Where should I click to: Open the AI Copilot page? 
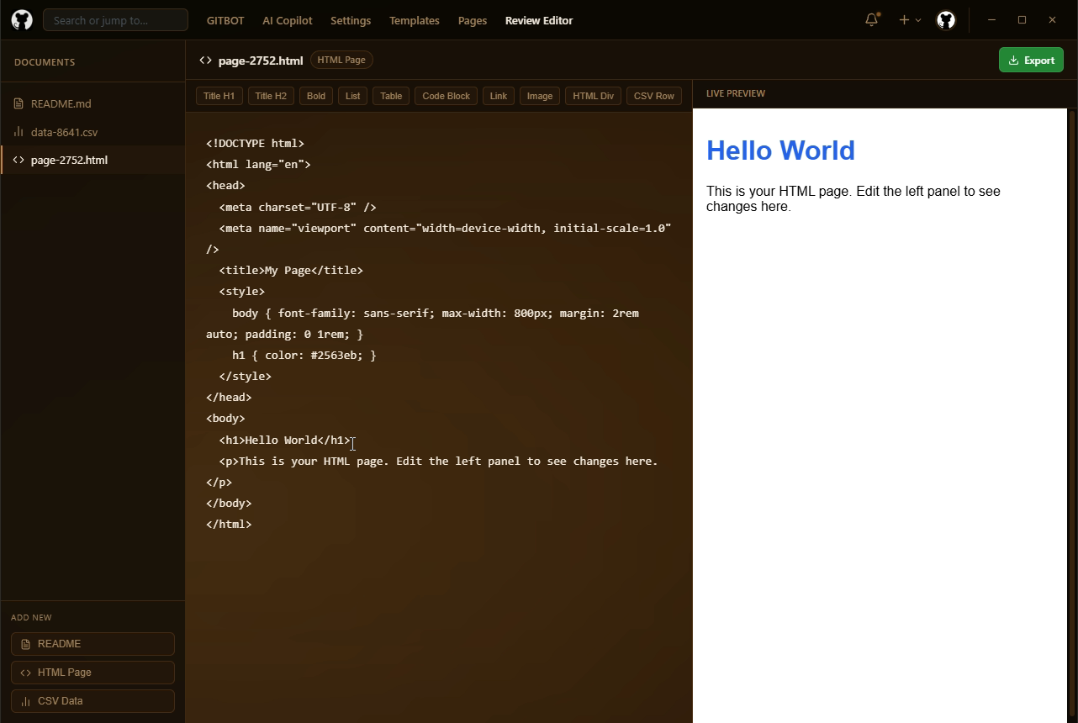point(287,20)
